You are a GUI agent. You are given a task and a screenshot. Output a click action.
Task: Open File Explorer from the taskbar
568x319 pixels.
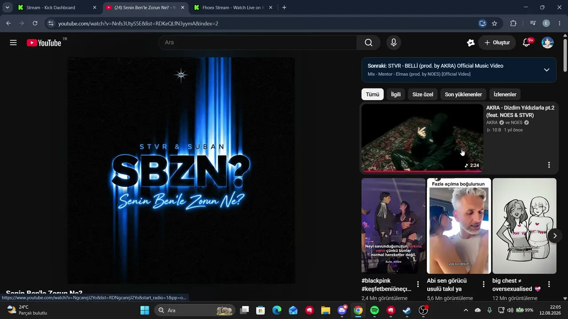click(326, 310)
